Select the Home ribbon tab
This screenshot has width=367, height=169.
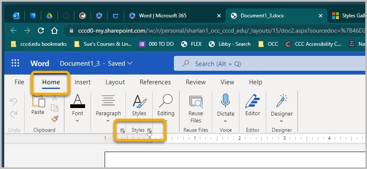coord(51,82)
